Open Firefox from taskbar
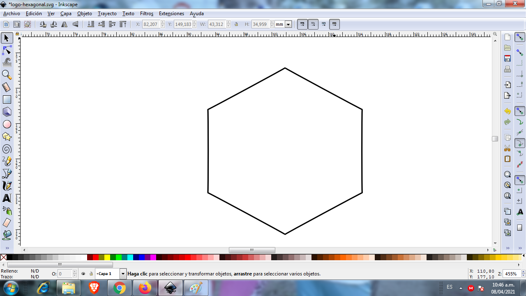Image resolution: width=526 pixels, height=296 pixels. pyautogui.click(x=145, y=288)
